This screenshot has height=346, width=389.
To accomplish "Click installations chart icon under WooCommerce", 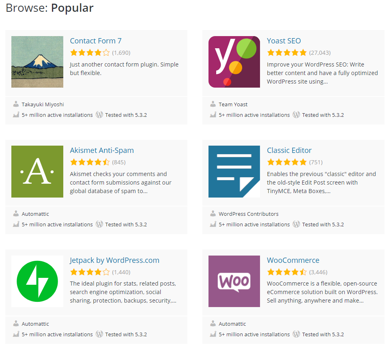I will point(213,334).
